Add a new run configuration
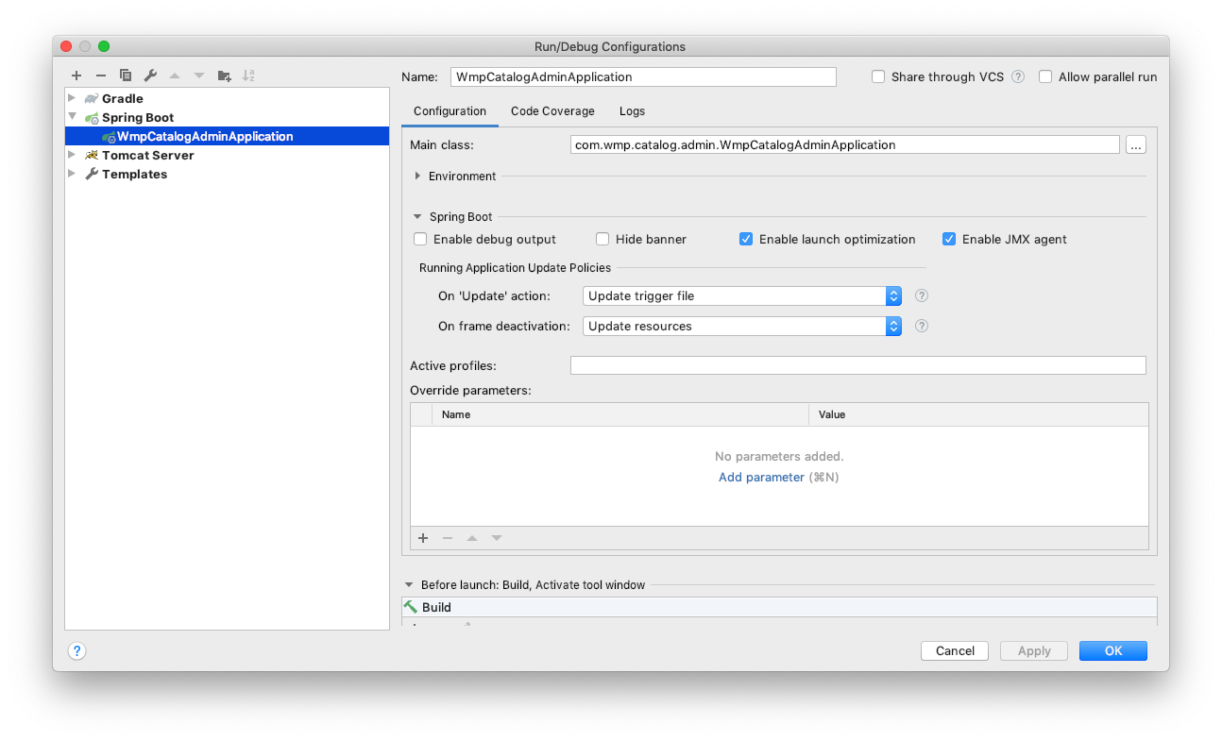 tap(76, 76)
